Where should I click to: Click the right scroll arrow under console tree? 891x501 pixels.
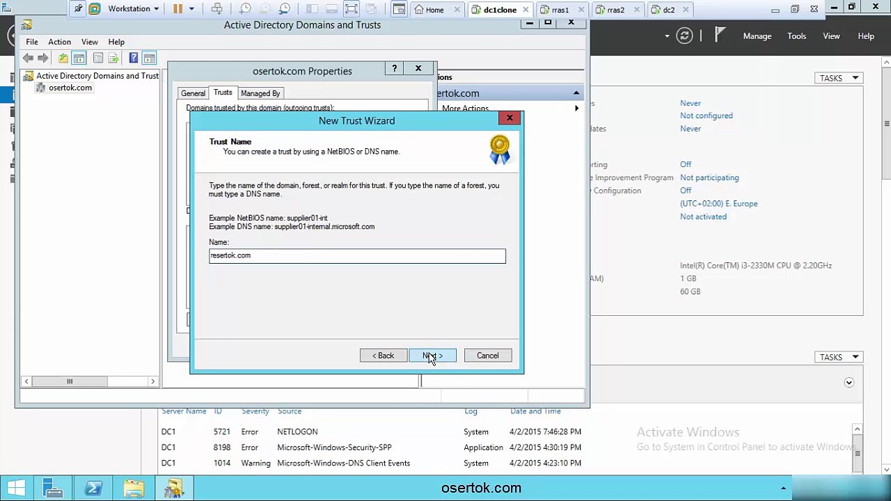click(x=152, y=381)
